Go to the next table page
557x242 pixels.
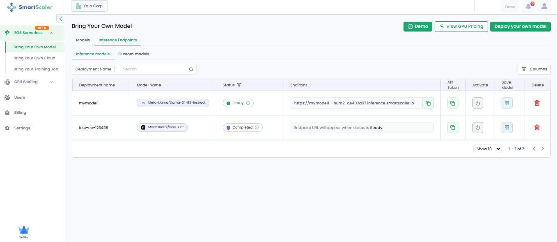(543, 149)
